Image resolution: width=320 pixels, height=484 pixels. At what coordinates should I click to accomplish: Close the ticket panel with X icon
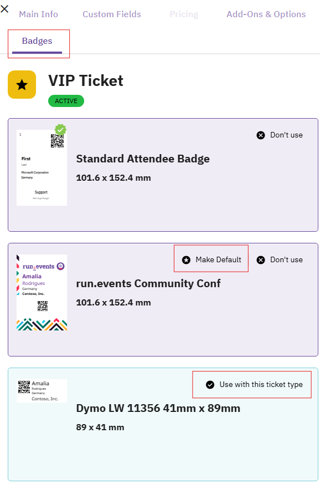4,9
